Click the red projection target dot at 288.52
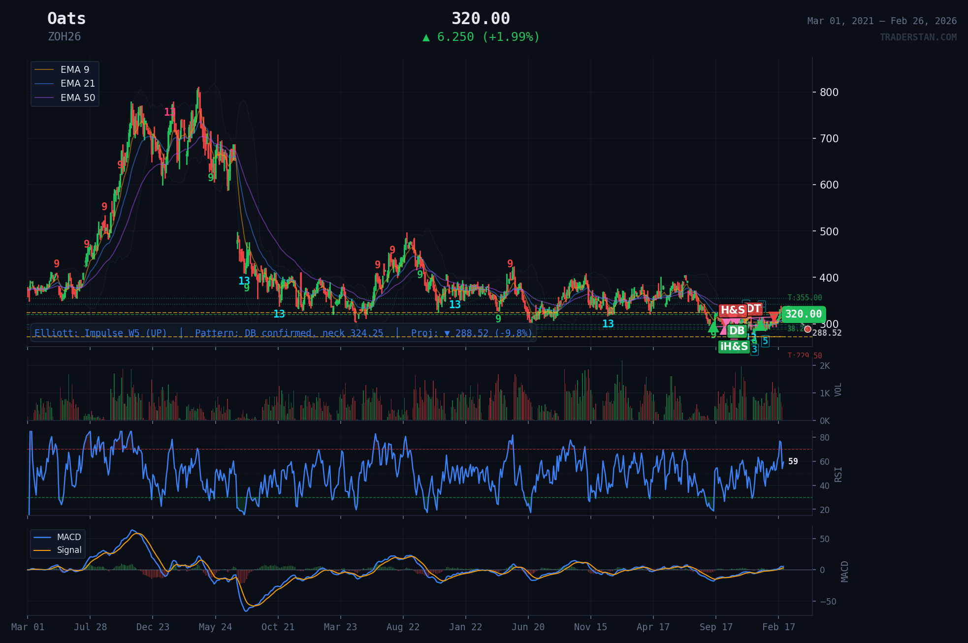This screenshot has height=643, width=968. point(807,329)
